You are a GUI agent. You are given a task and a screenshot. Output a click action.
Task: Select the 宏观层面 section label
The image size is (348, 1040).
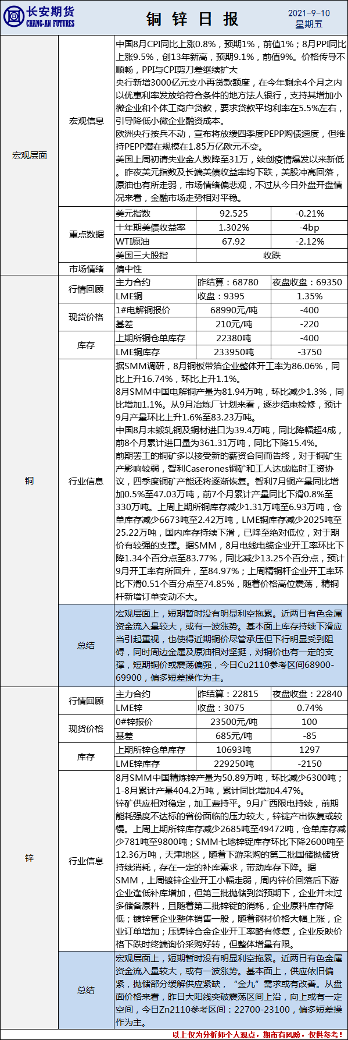click(29, 155)
